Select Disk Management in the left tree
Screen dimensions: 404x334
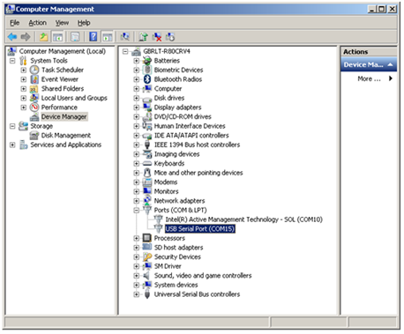[x=66, y=136]
